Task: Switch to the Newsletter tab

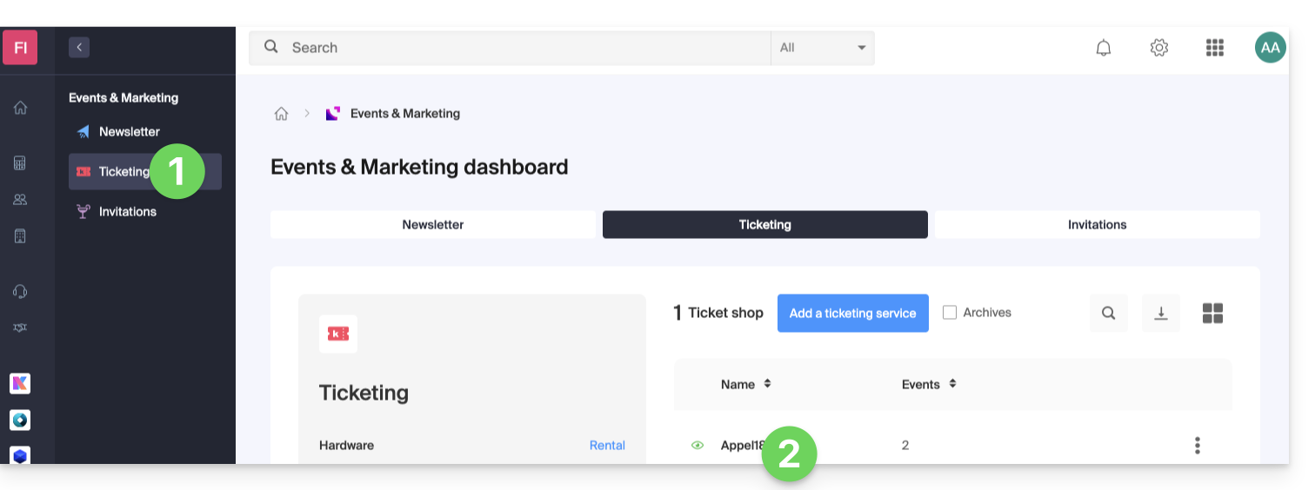Action: (x=432, y=224)
